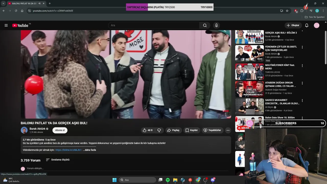Click the search magnifier button
This screenshot has height=184, width=327.
(205, 25)
